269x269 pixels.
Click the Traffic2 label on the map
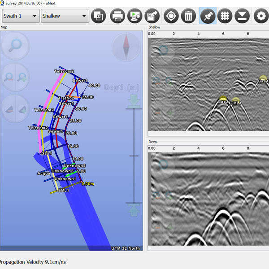click(66, 98)
